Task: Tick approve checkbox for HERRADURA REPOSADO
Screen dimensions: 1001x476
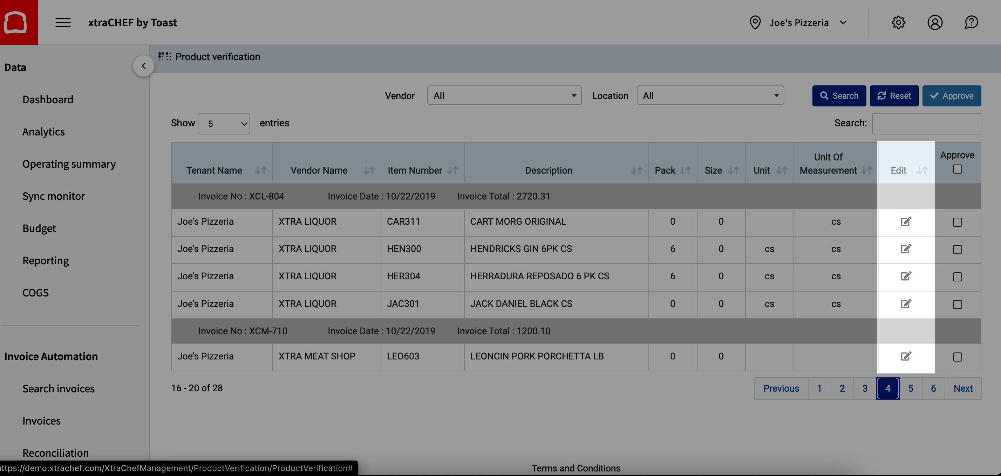Action: point(957,276)
